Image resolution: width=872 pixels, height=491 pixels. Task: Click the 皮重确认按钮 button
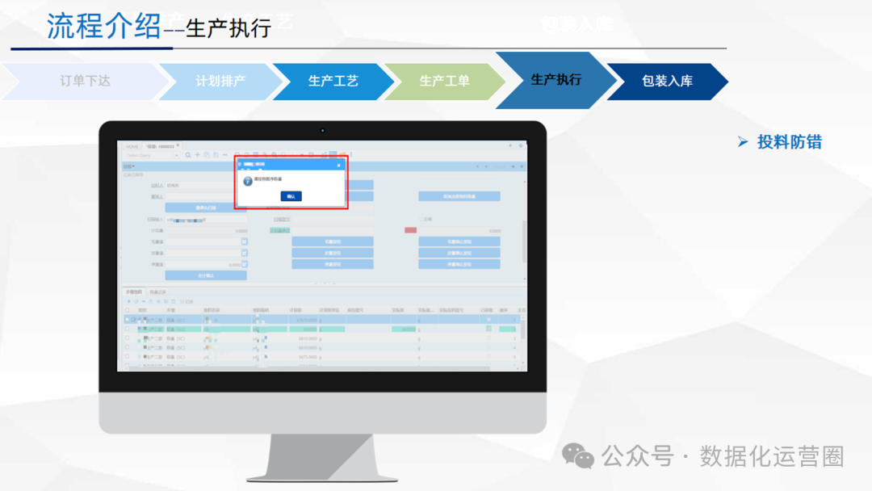459,253
